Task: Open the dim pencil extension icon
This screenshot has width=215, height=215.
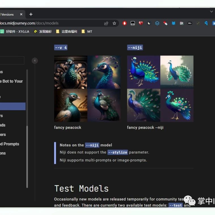Action: pyautogui.click(x=198, y=23)
